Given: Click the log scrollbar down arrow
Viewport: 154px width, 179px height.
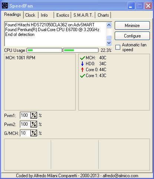Looking at the screenshot, I should 109,43.
